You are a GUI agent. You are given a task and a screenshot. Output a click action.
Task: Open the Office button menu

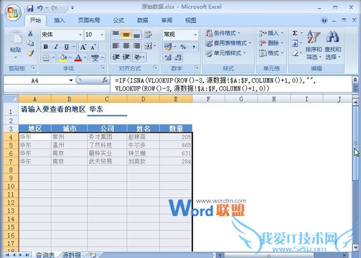[13, 13]
